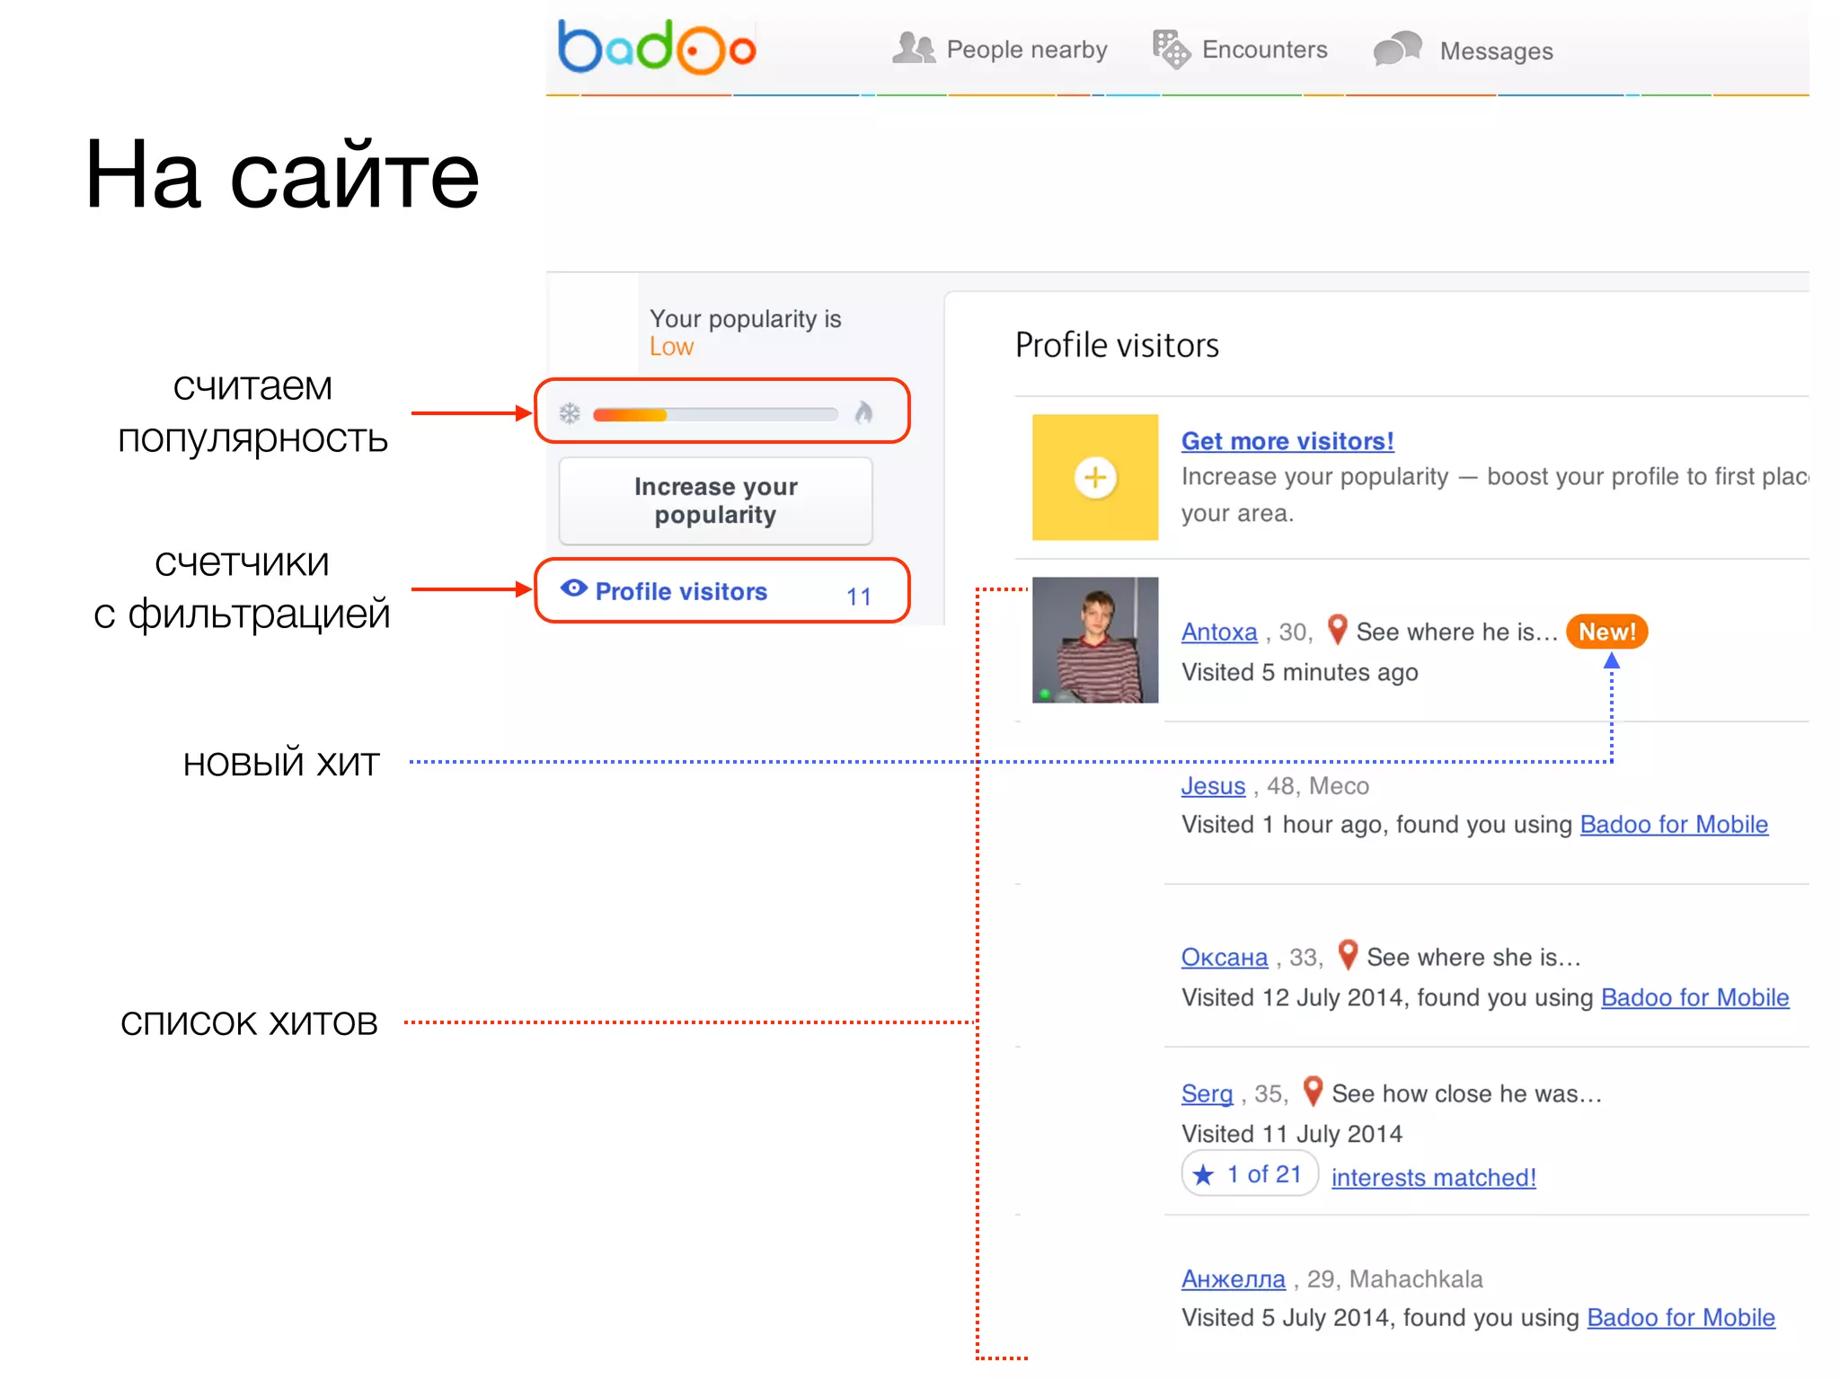Open Анжелла's profile link
Screen dimensions: 1840x1380
tap(1233, 1278)
